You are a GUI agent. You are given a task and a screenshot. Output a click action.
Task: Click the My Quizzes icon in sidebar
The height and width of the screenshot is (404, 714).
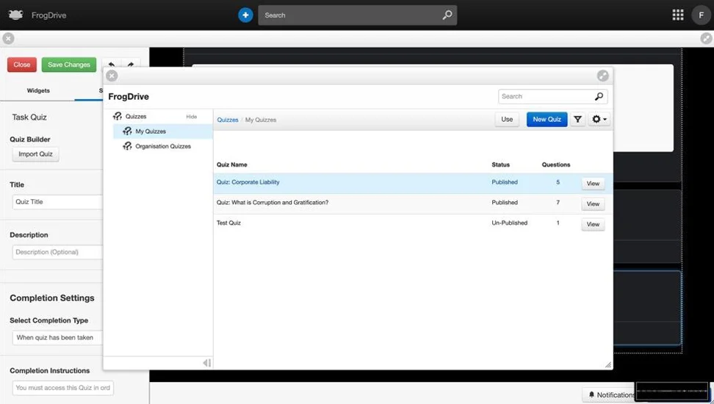click(x=127, y=131)
